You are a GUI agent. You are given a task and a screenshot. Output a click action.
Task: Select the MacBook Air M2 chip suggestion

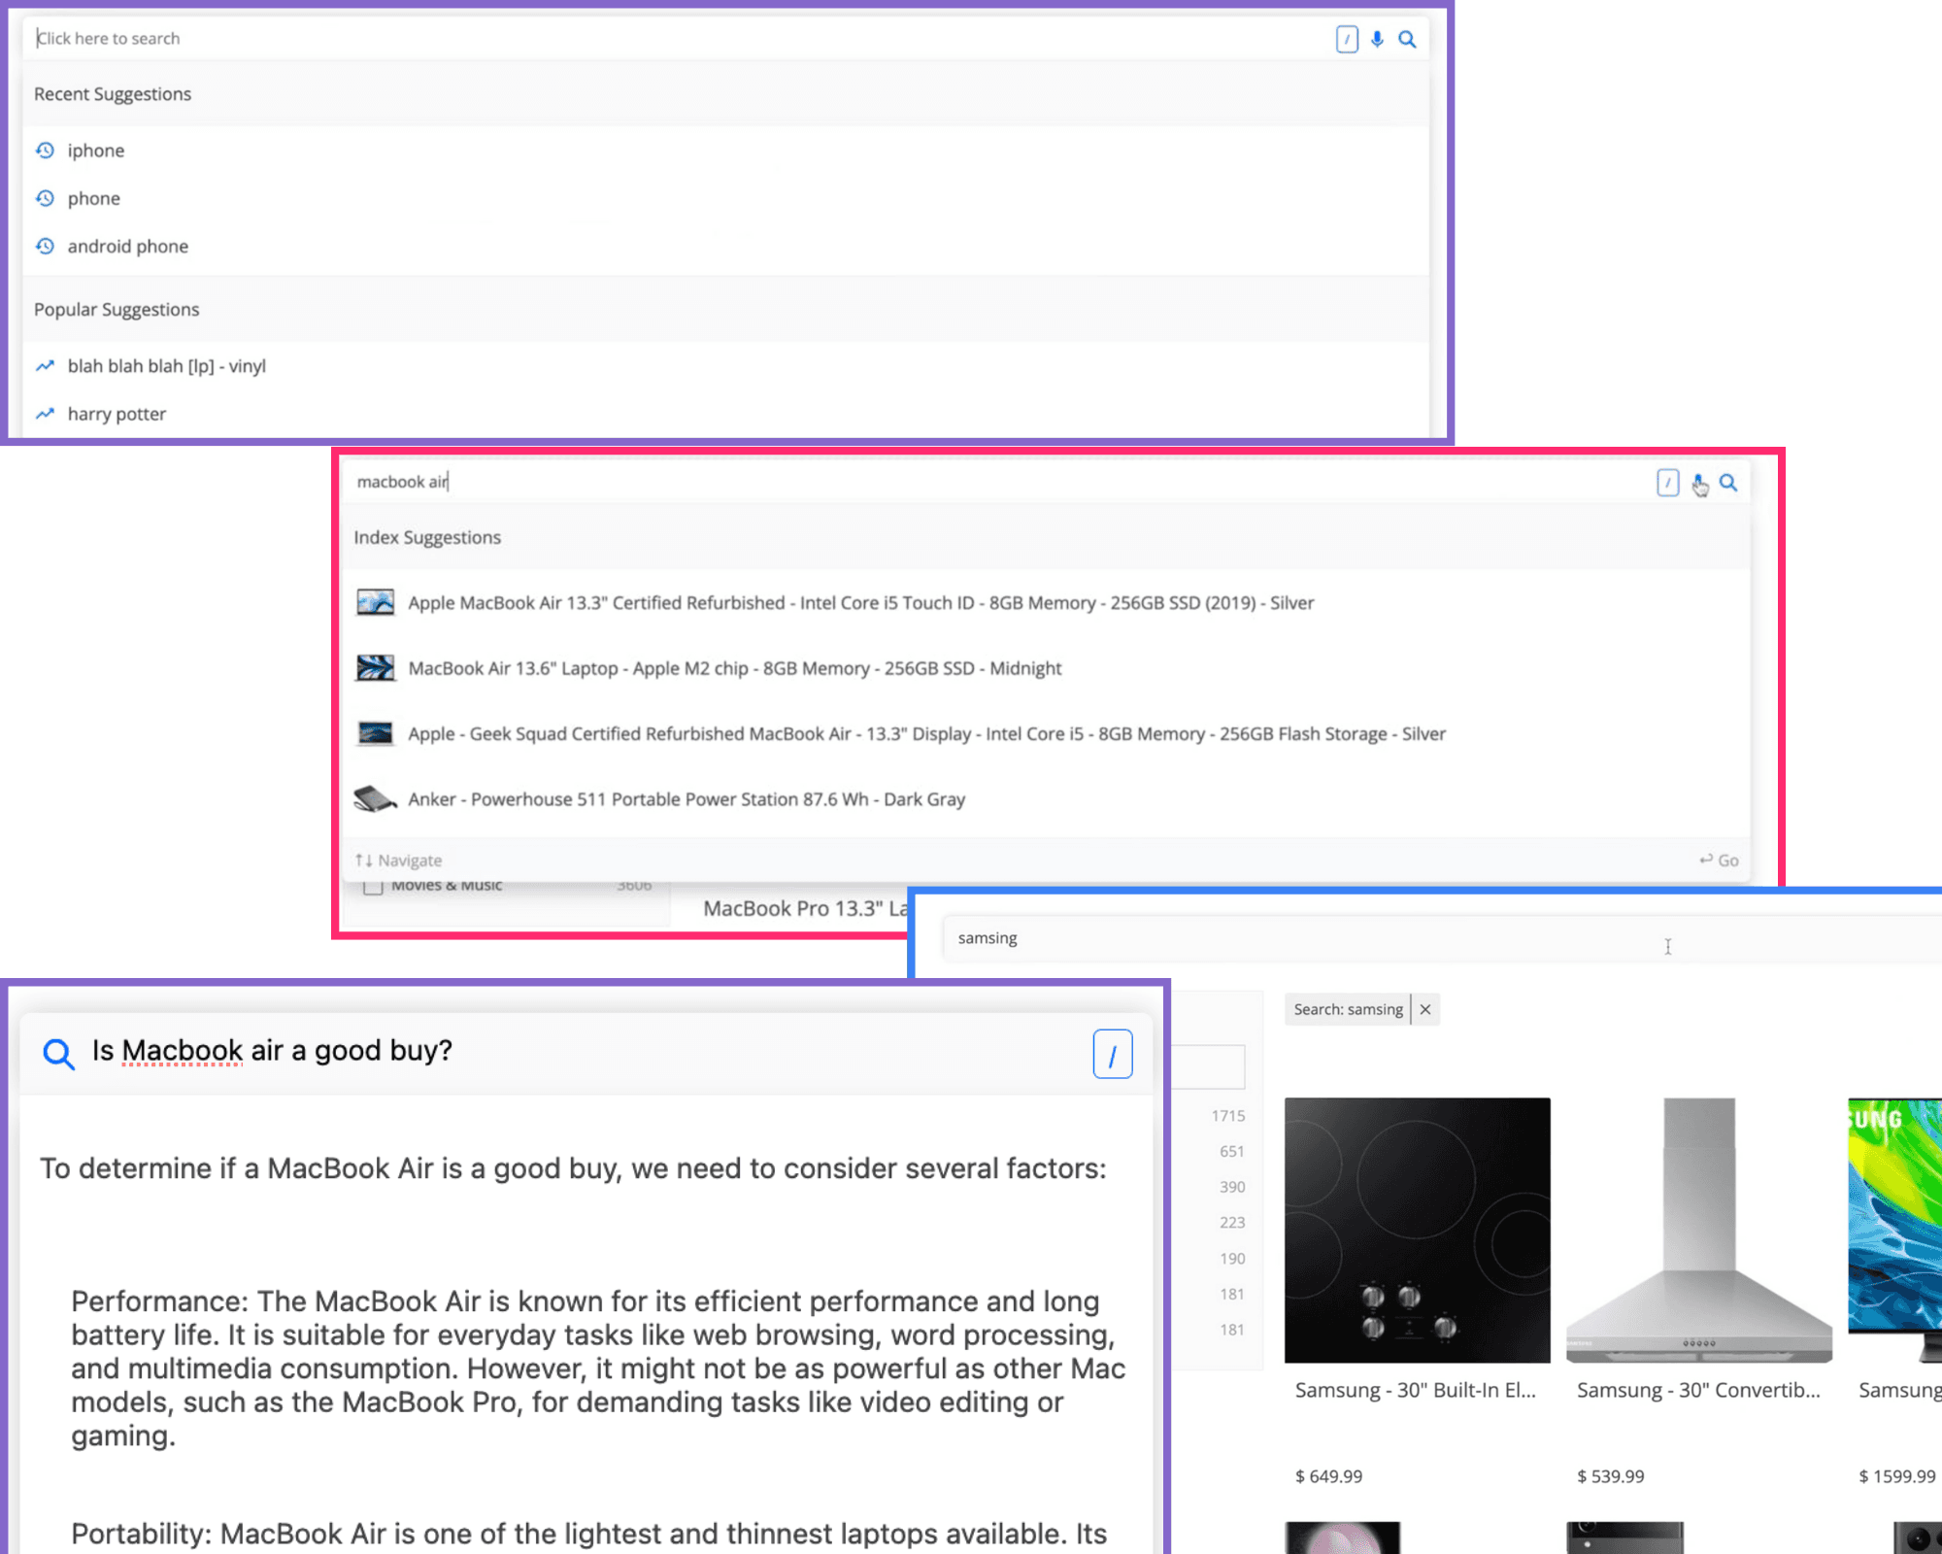pos(735,668)
